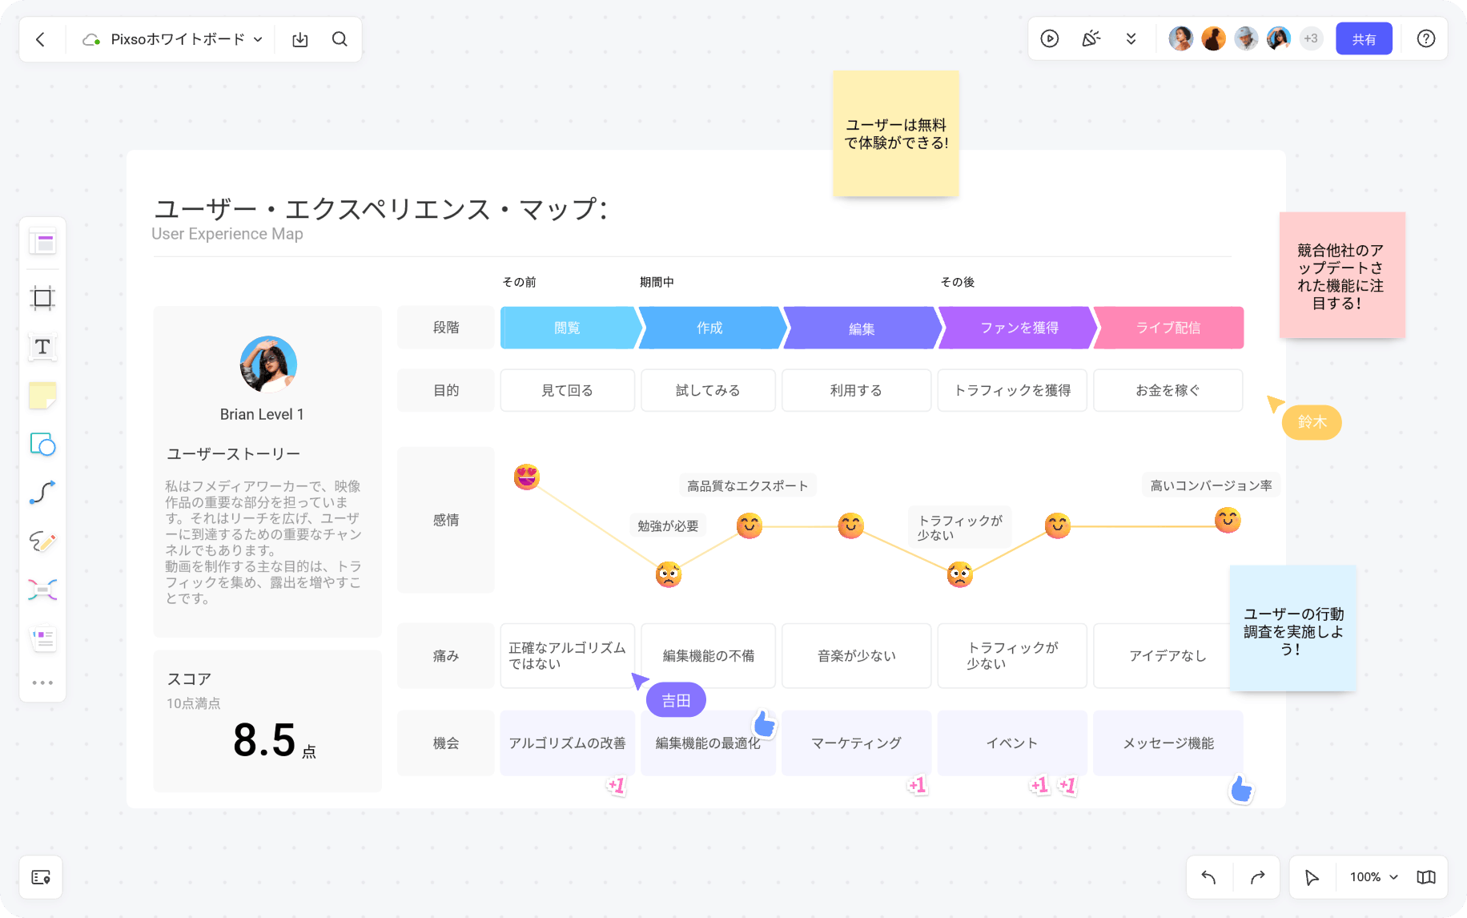Image resolution: width=1467 pixels, height=918 pixels.
Task: Click the pink 競合他社 sticky note
Action: pos(1342,276)
